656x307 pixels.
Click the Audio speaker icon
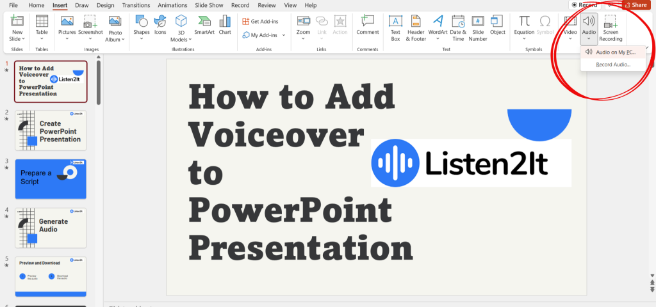[589, 21]
